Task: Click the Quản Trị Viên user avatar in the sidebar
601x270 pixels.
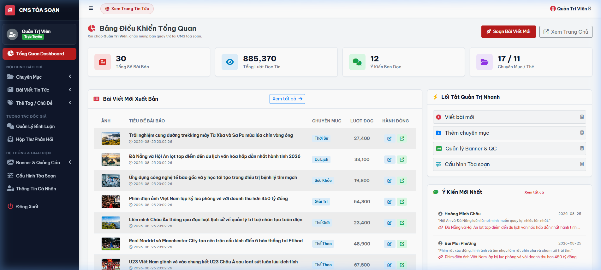Action: pos(12,34)
